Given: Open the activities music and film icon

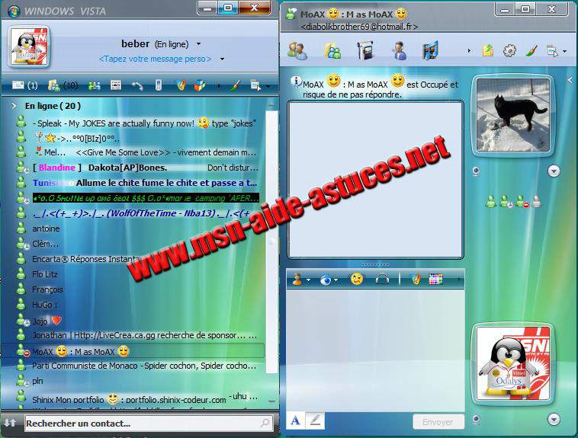Looking at the screenshot, I should click(430, 50).
